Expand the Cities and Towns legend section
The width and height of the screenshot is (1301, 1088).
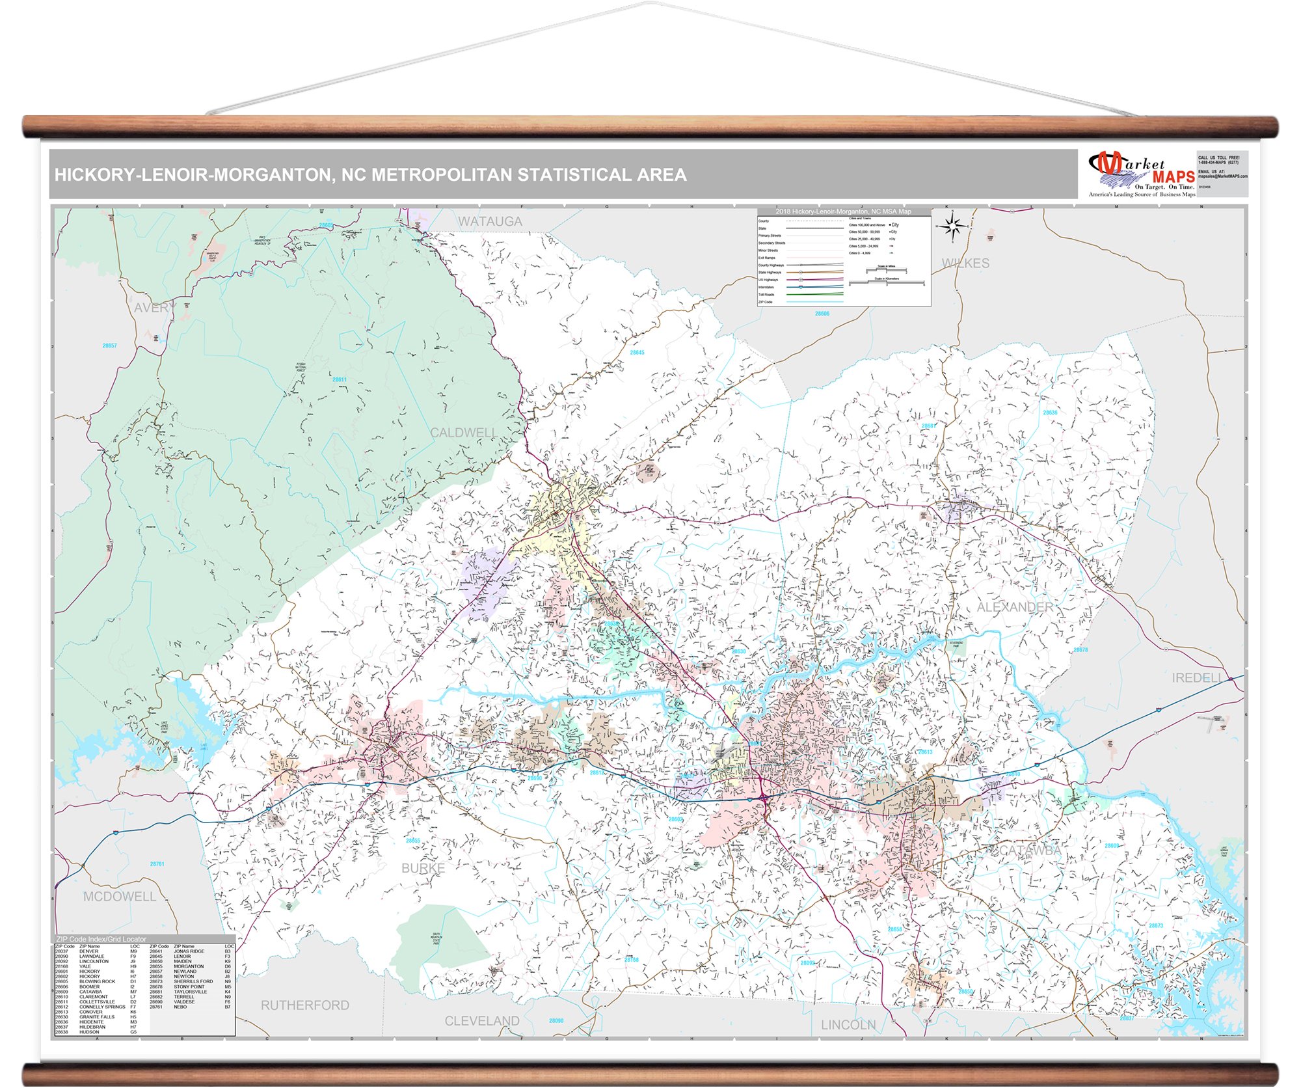coord(860,218)
